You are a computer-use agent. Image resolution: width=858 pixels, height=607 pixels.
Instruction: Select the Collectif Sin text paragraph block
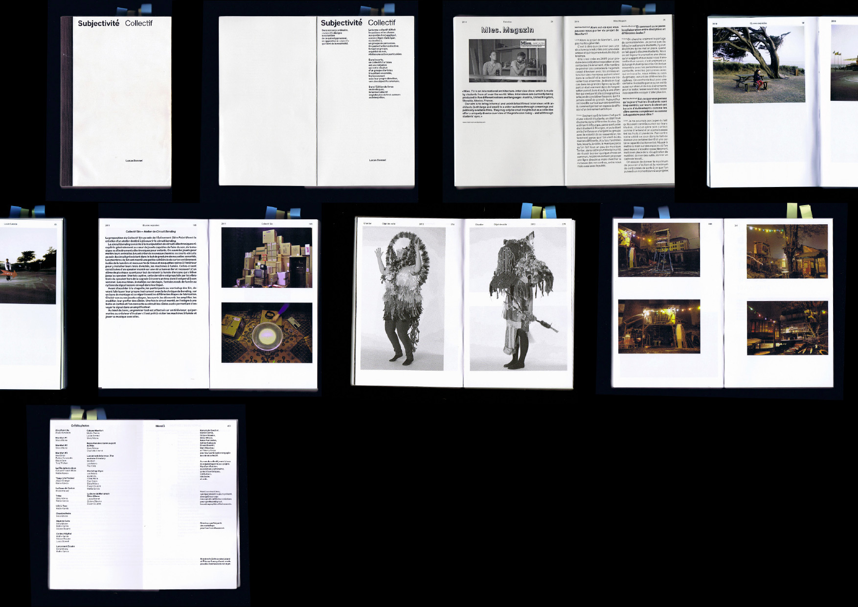point(151,277)
